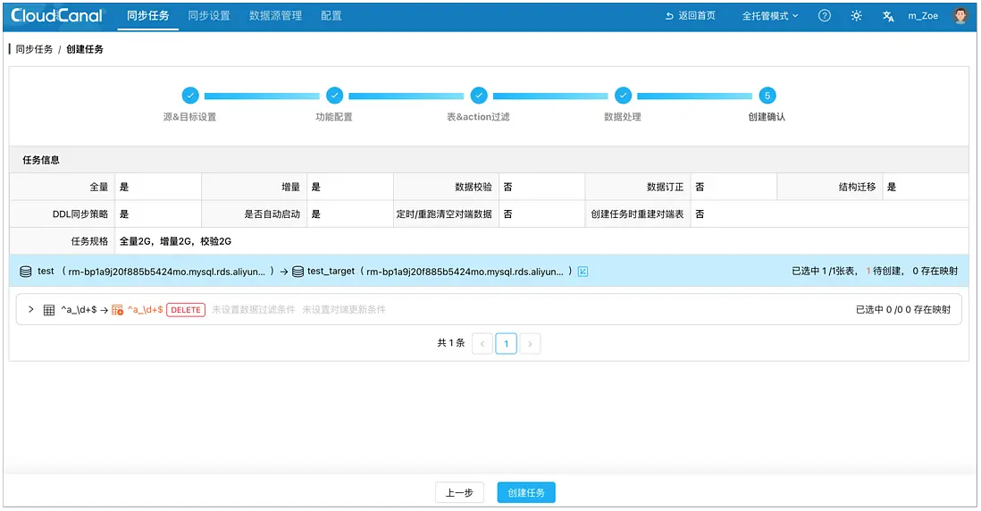Click step 4 checkmark 数据处理
This screenshot has width=981, height=511.
(623, 96)
